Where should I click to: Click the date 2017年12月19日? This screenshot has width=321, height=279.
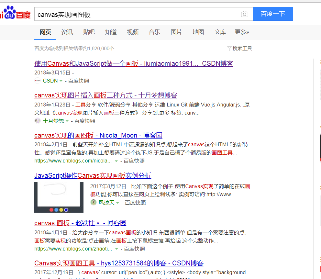pos(54,273)
